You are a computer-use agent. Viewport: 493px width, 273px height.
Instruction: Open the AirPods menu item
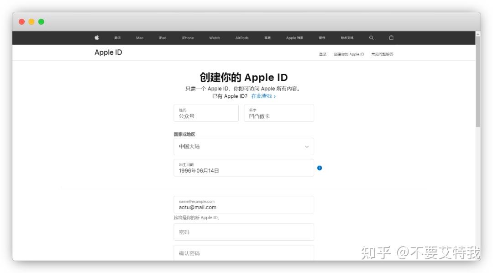click(x=242, y=38)
